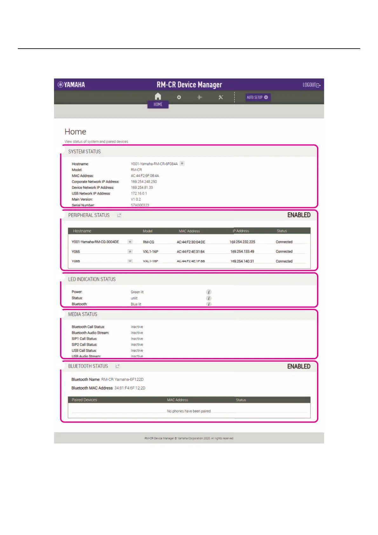Click the Bluetooth Call Status Inactive value
The height and width of the screenshot is (535, 378).
click(x=137, y=327)
